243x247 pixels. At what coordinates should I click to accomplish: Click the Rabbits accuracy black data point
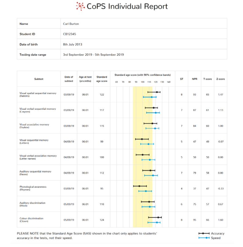157,92
